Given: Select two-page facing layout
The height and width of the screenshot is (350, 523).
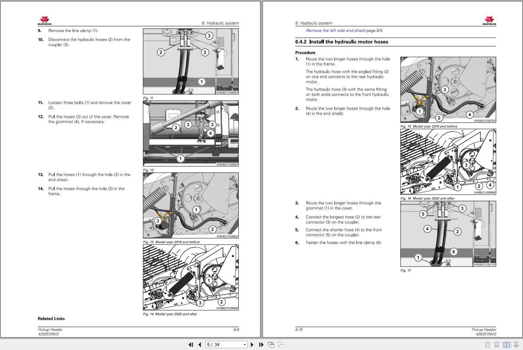Looking at the screenshot, I should (x=506, y=344).
